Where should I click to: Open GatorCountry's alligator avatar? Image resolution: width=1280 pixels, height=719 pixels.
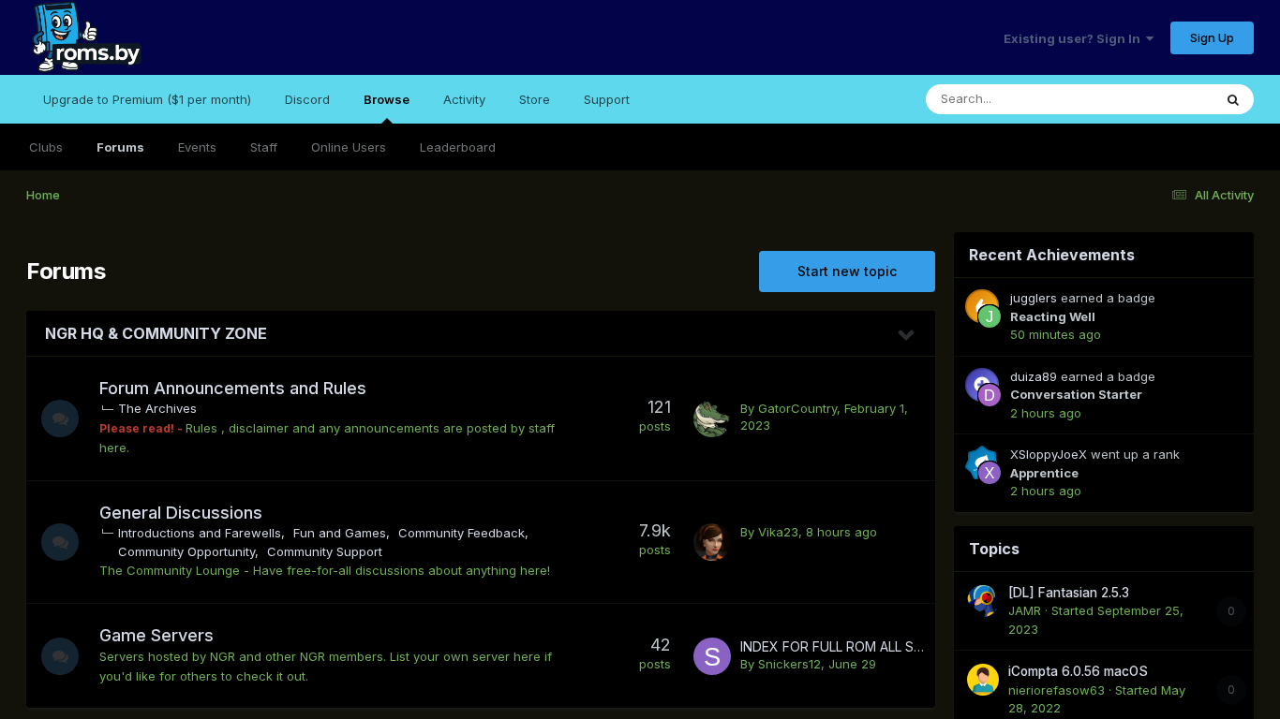(x=712, y=418)
